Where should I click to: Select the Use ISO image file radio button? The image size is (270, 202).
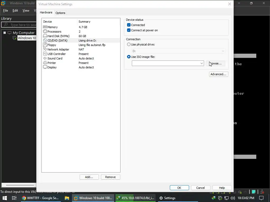point(129,57)
